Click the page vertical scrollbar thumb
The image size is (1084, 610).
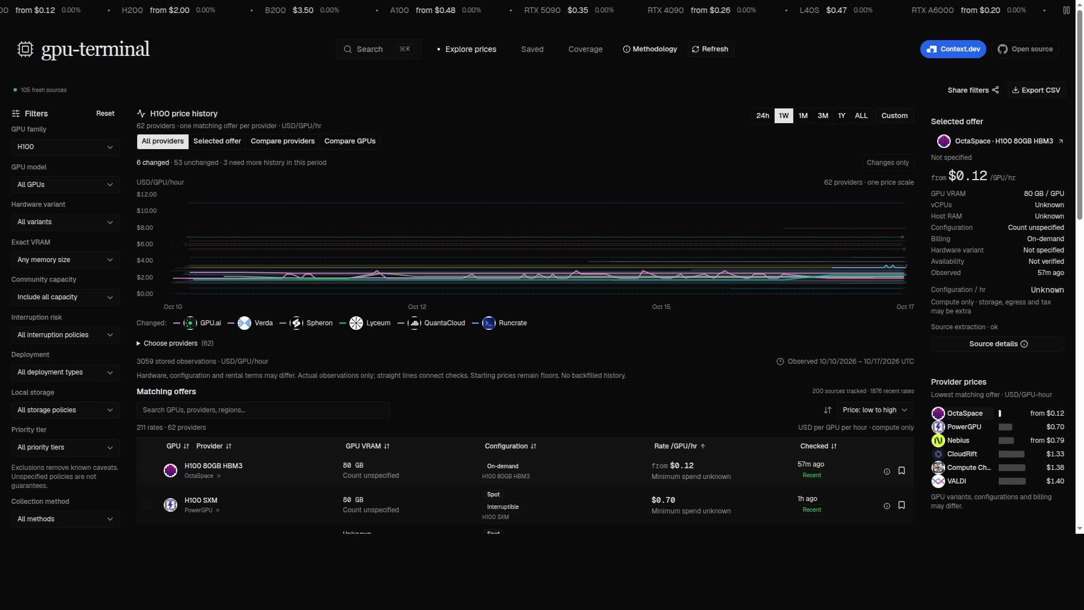[1079, 113]
